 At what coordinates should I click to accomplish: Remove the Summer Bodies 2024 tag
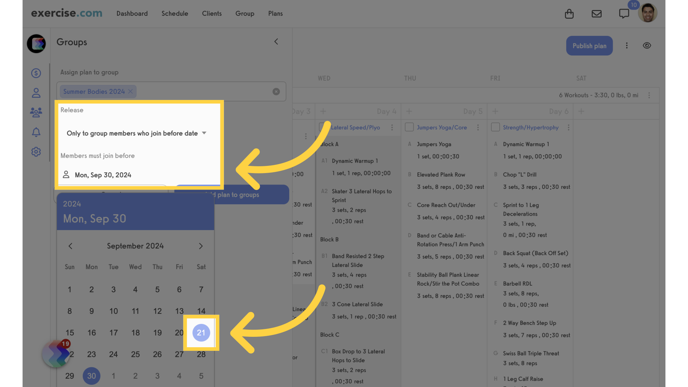click(130, 91)
